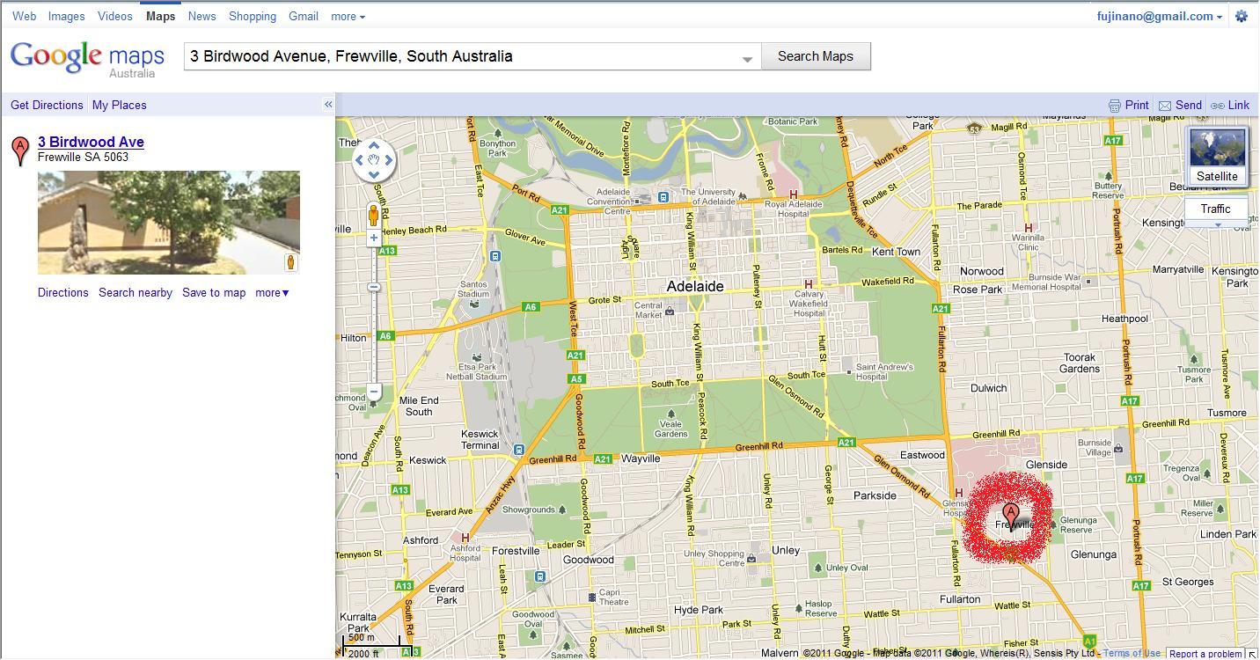Go to Gmail in the top navigation
The height and width of the screenshot is (660, 1260).
tap(304, 16)
